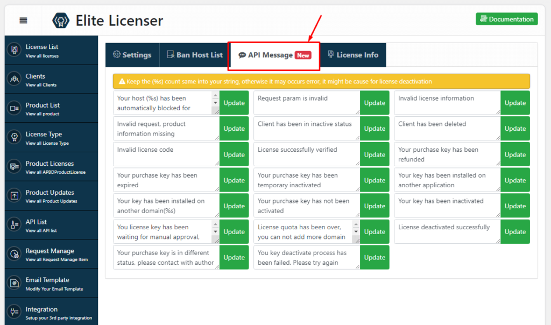The width and height of the screenshot is (551, 325).
Task: Open License List in the sidebar
Action: (x=51, y=50)
